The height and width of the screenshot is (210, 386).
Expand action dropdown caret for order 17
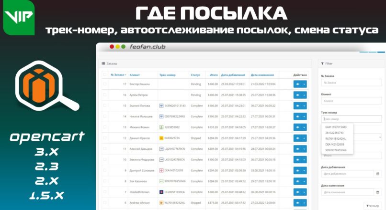click(304, 84)
